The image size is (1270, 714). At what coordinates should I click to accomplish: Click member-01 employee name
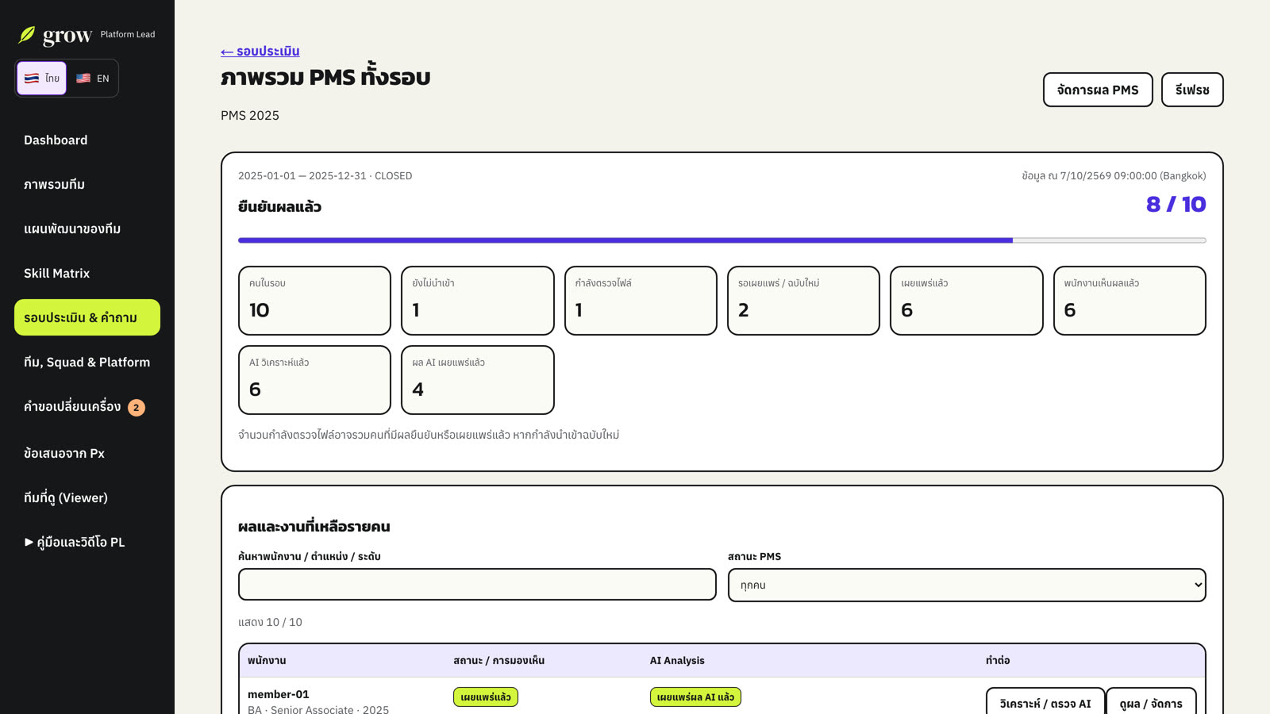point(279,694)
